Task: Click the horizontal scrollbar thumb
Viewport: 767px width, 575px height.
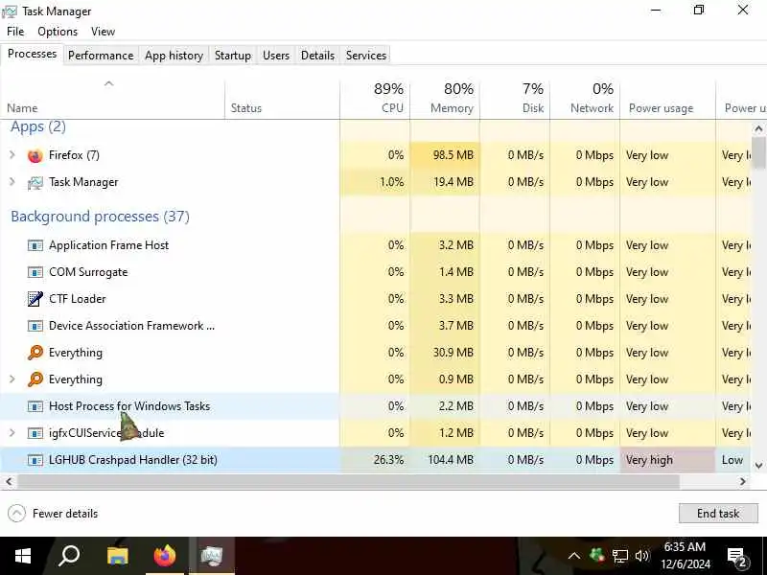Action: 348,482
